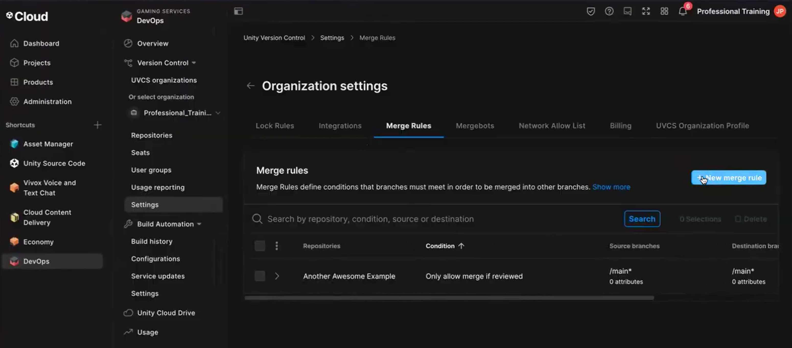Click the help question mark icon
Viewport: 792px width, 348px height.
[609, 11]
